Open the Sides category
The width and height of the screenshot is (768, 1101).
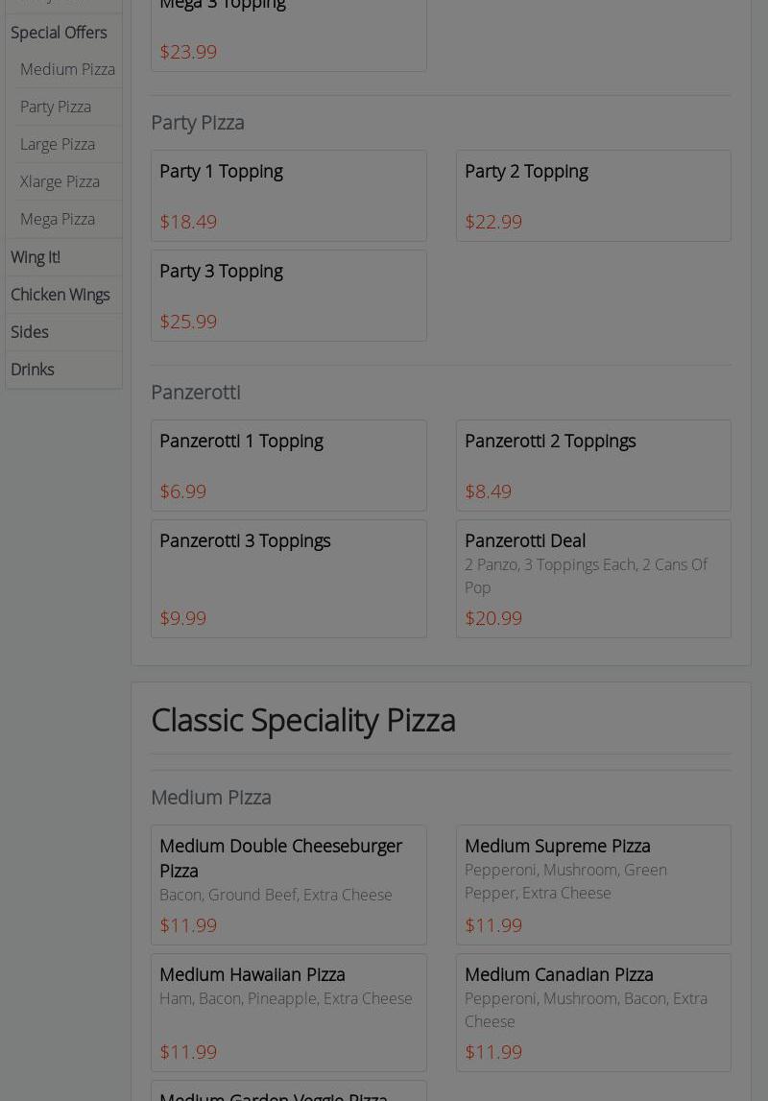pyautogui.click(x=30, y=332)
